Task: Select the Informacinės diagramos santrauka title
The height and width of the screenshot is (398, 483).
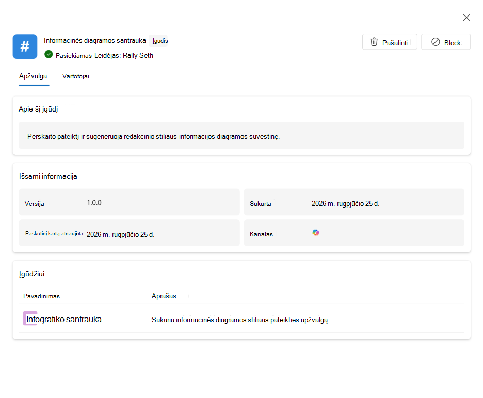Action: pyautogui.click(x=95, y=41)
